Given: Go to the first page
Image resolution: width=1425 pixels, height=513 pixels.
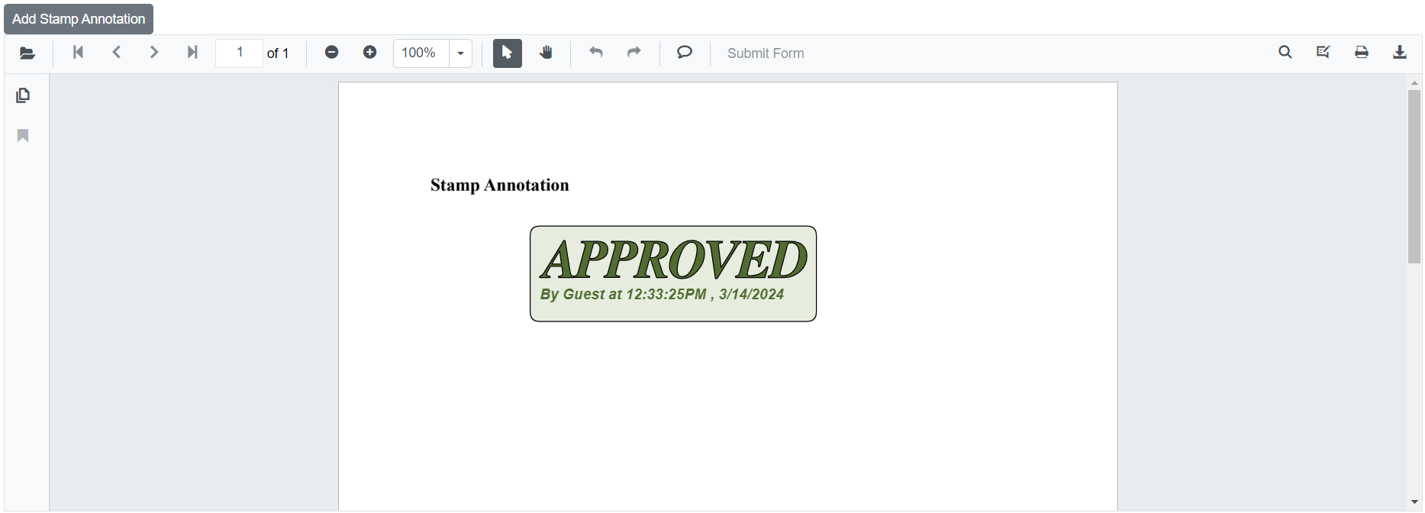Looking at the screenshot, I should coord(78,53).
